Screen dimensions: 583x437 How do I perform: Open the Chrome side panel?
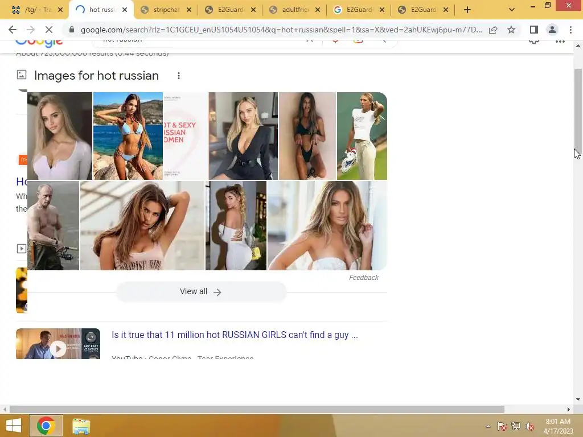click(x=534, y=30)
